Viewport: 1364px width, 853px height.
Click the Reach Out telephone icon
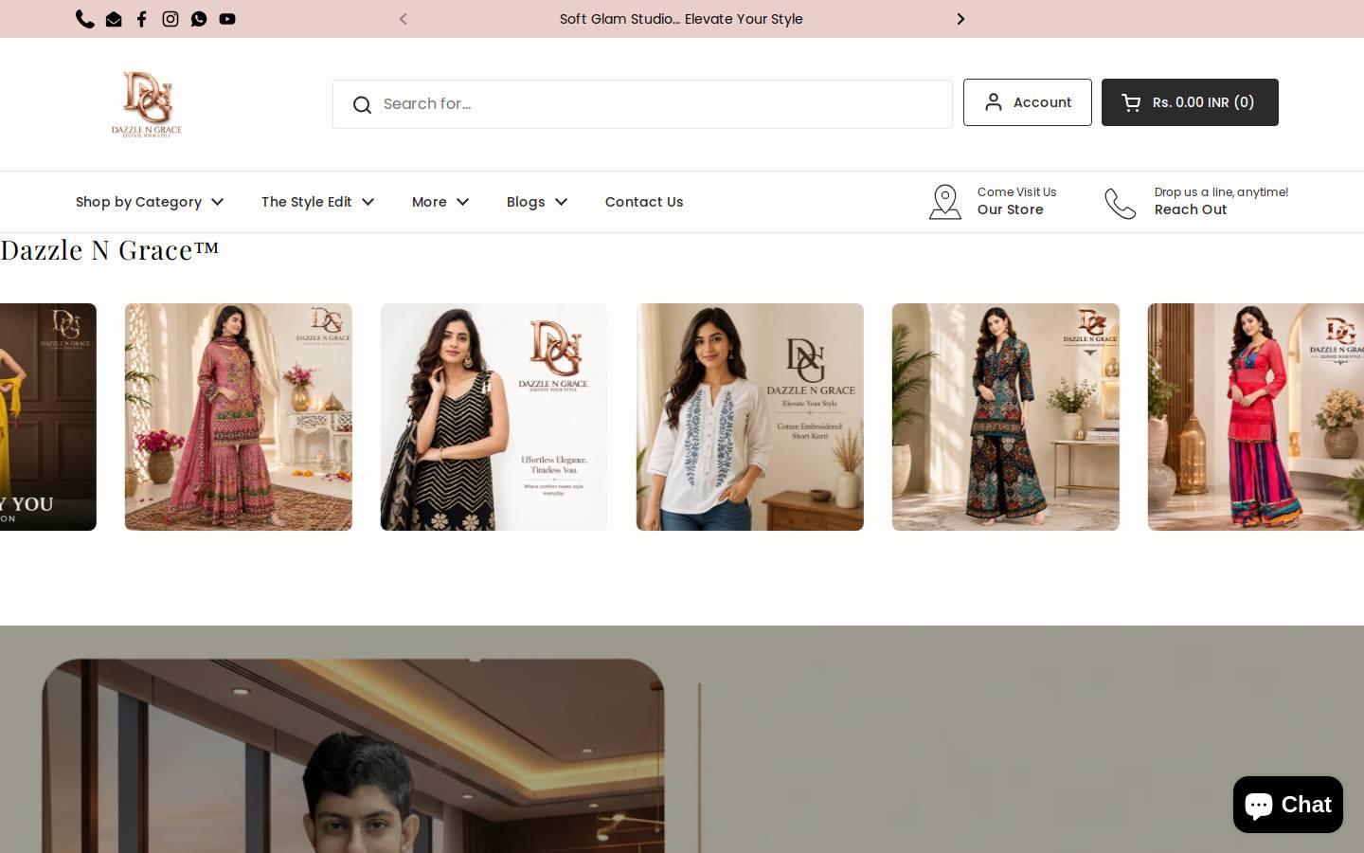pos(1121,203)
